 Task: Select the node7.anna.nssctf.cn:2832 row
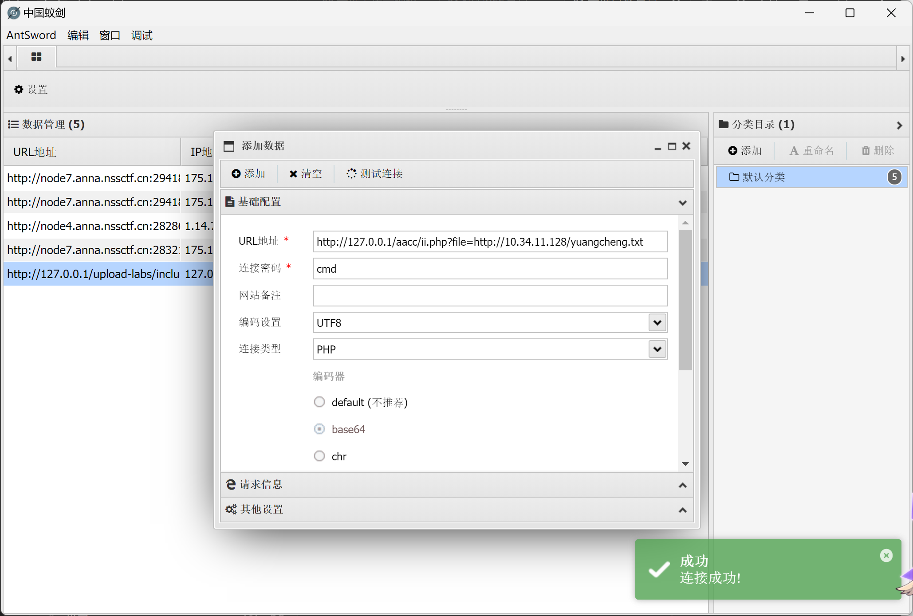coord(109,250)
